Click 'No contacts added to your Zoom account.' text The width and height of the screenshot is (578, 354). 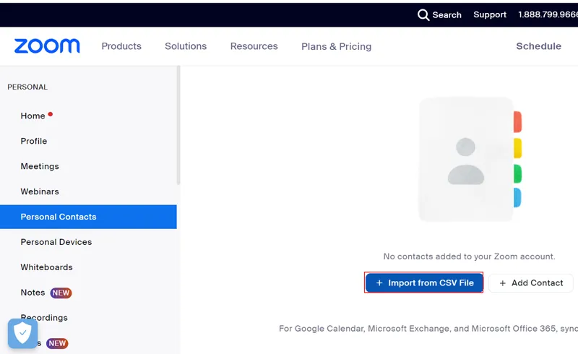pyautogui.click(x=469, y=256)
